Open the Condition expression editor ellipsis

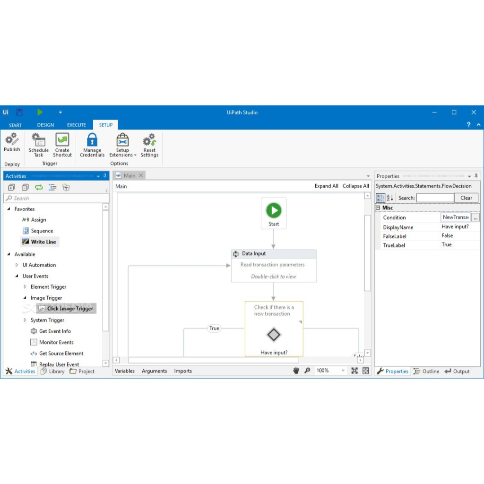[x=475, y=217]
